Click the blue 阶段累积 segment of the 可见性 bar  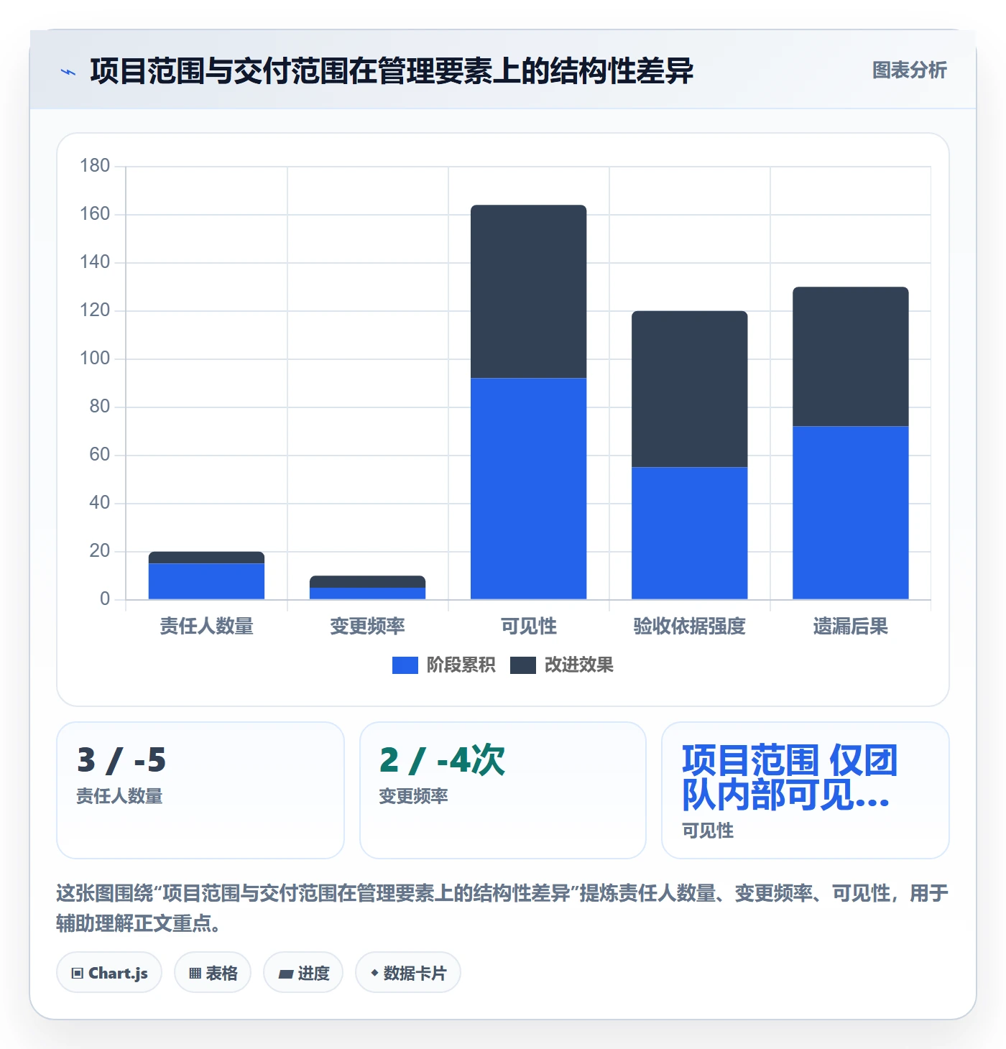coord(528,489)
